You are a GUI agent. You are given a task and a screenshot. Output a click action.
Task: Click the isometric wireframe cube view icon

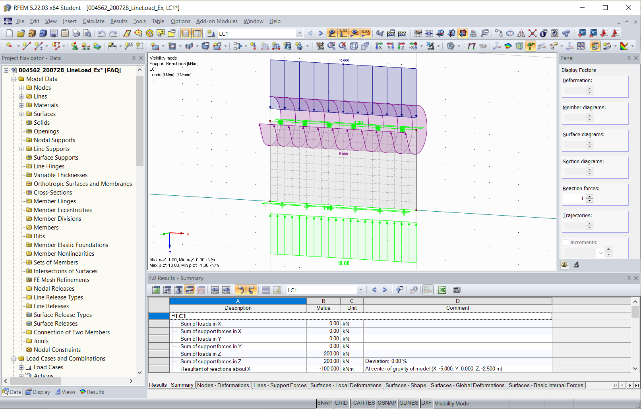[x=354, y=46]
